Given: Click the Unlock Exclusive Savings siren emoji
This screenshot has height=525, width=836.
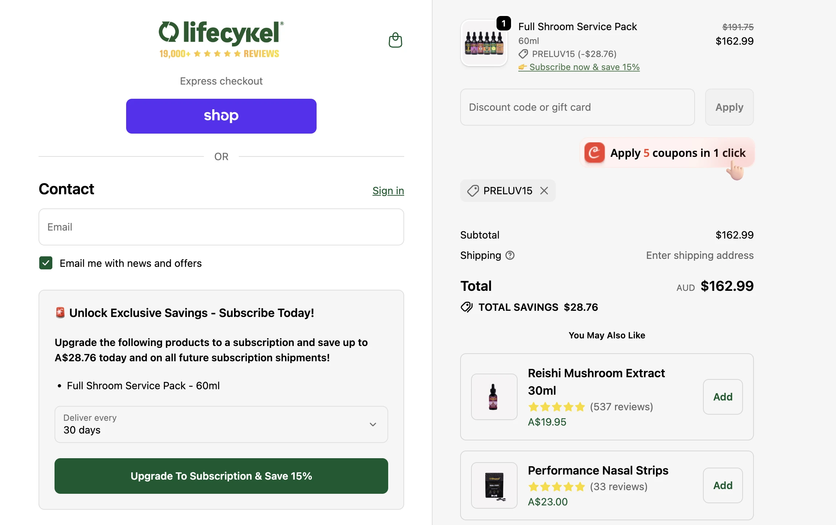Looking at the screenshot, I should (x=60, y=313).
